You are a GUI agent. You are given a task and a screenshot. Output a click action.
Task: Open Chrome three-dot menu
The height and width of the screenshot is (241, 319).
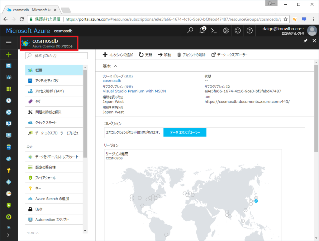click(x=313, y=19)
